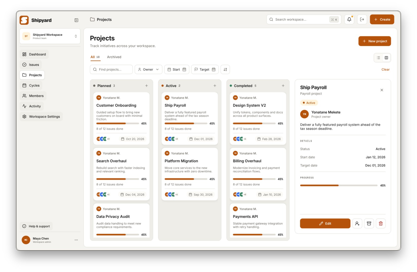Focus the Search workspace field
The image size is (417, 272).
click(x=304, y=19)
